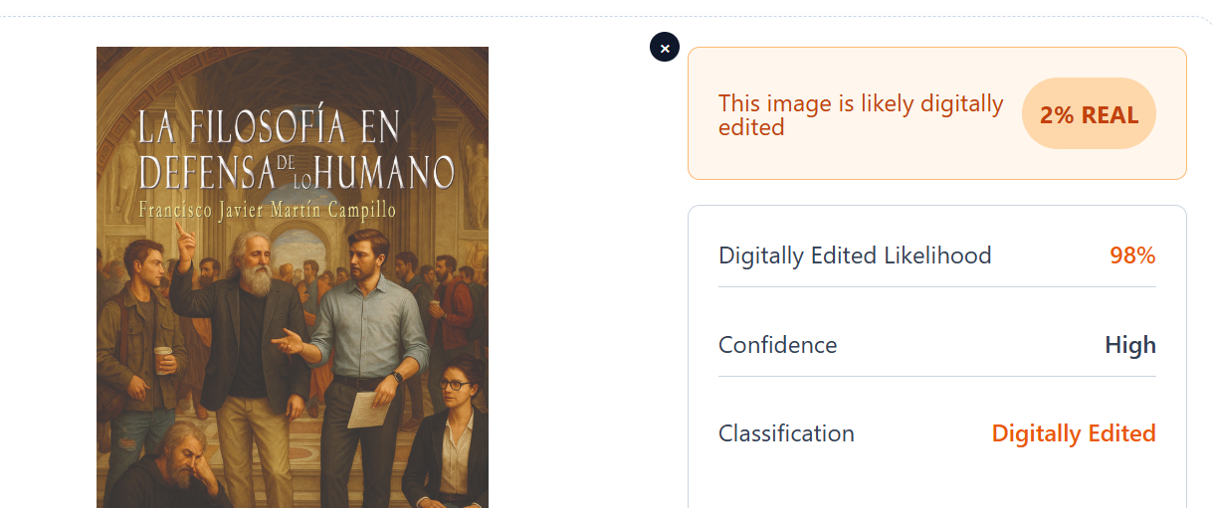The height and width of the screenshot is (508, 1212).
Task: Select the Digitally Edited Likelihood label
Action: click(855, 255)
